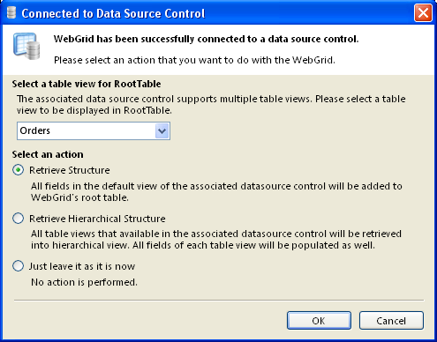Click the 'Please select an action' instruction text
437x342 pixels.
point(194,60)
